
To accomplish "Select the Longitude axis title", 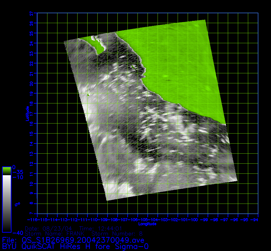I will [147, 224].
